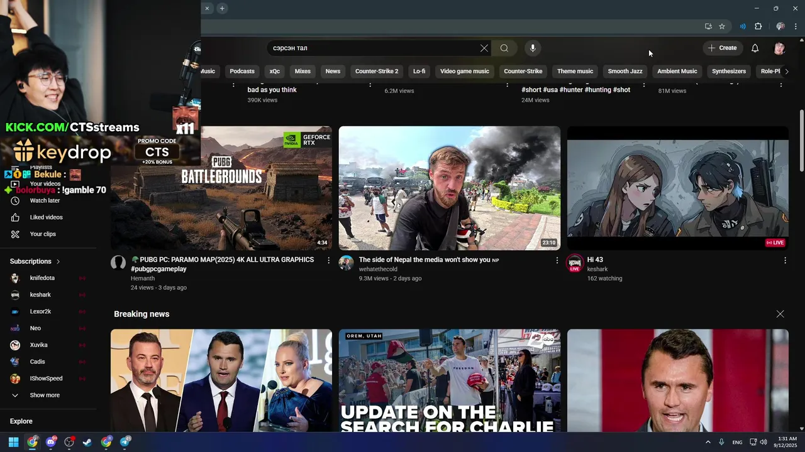Click the Create button
This screenshot has height=452, width=805.
722,48
